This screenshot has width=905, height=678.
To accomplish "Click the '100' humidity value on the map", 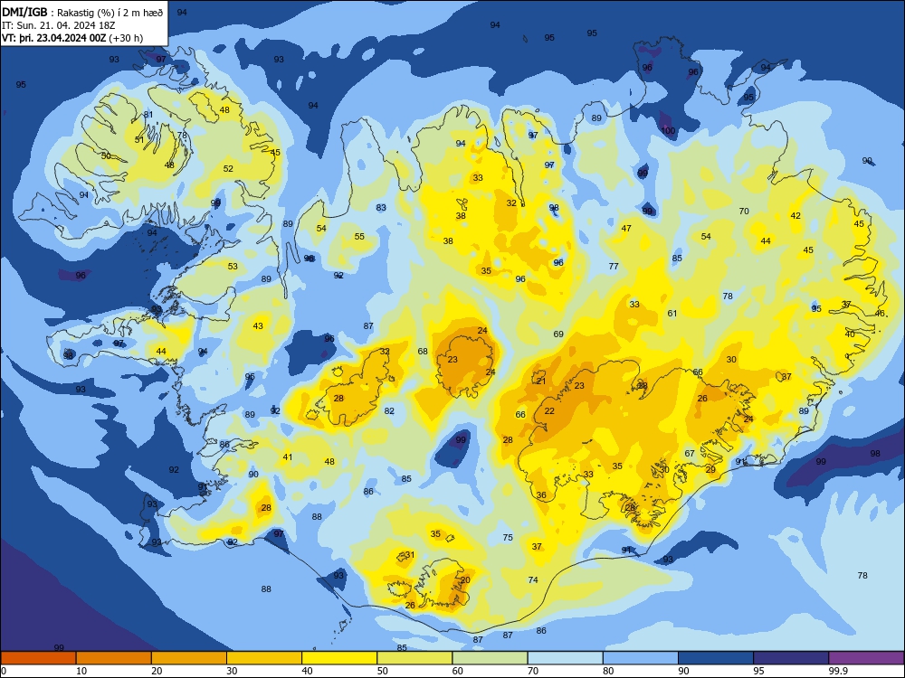I will (x=669, y=131).
